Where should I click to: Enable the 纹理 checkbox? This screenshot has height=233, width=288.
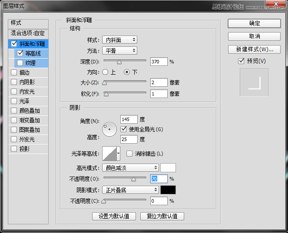click(20, 63)
